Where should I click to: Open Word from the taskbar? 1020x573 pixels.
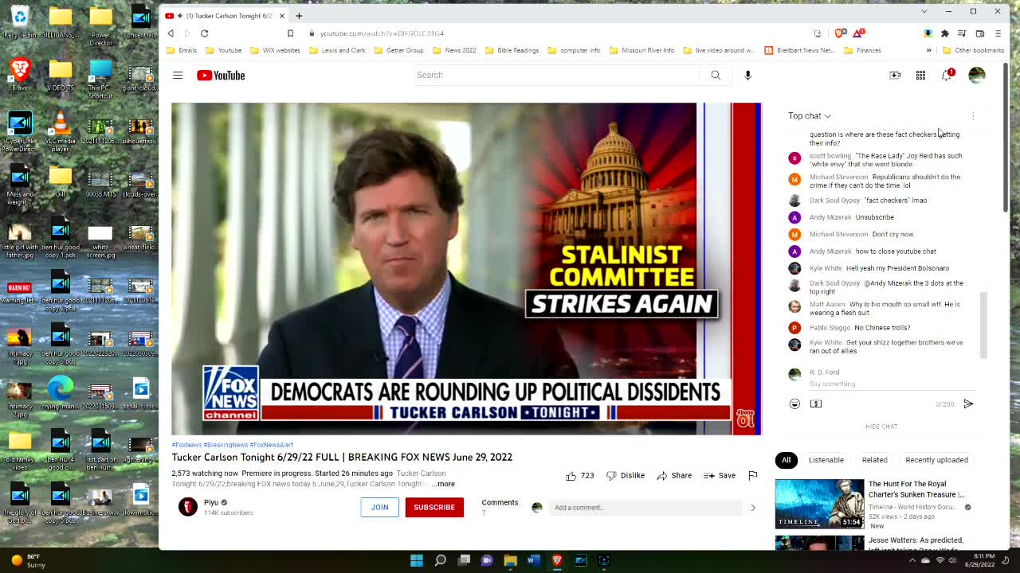point(534,560)
